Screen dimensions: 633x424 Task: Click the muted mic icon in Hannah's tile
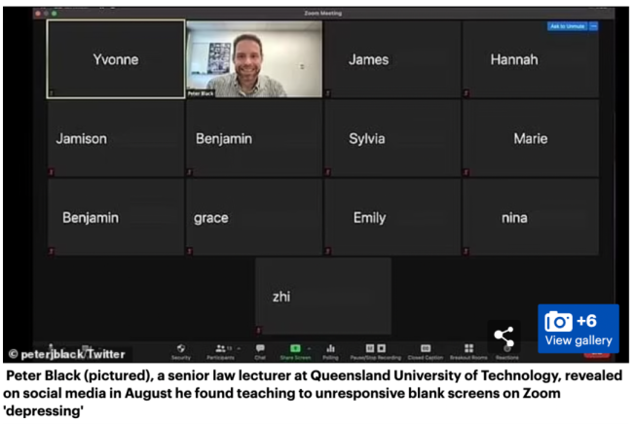(466, 93)
